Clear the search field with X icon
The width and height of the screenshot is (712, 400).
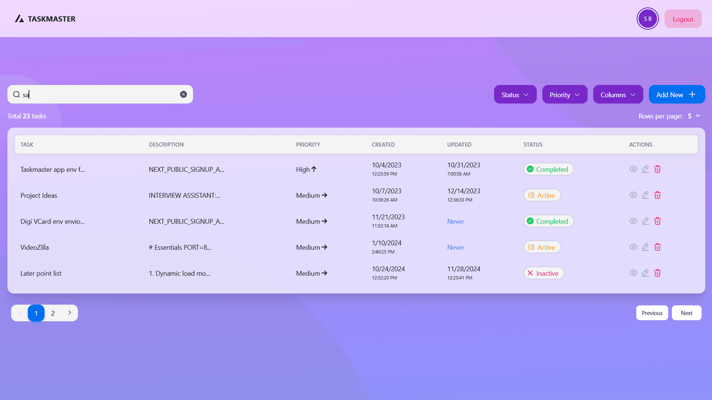click(x=183, y=95)
